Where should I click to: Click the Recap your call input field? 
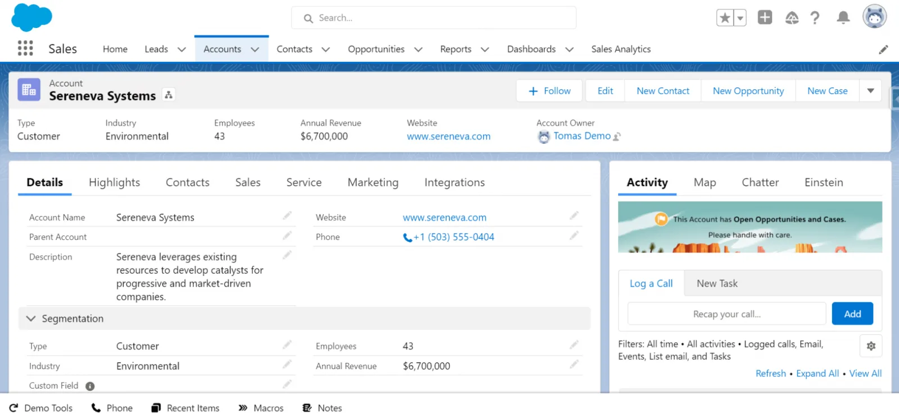727,314
